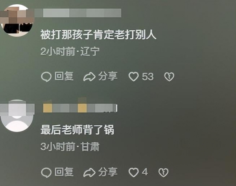Tap 回复 text on second comment
The height and width of the screenshot is (186, 236).
coord(64,172)
